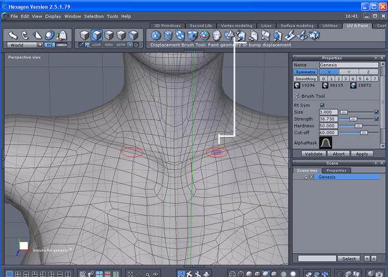Click the first selection arrow tool icon

[12, 35]
